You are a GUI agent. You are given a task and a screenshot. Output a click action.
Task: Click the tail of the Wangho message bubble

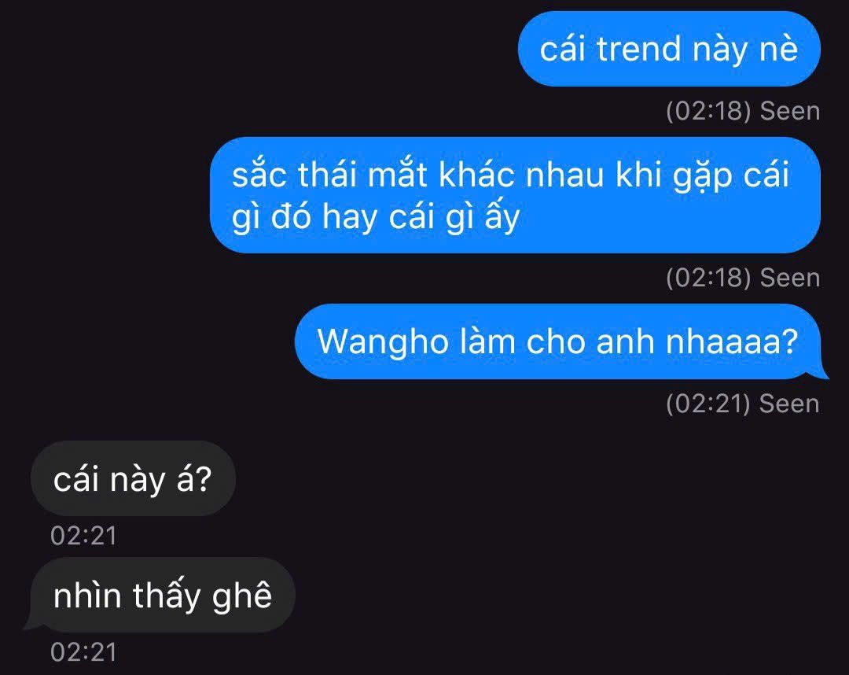click(818, 371)
